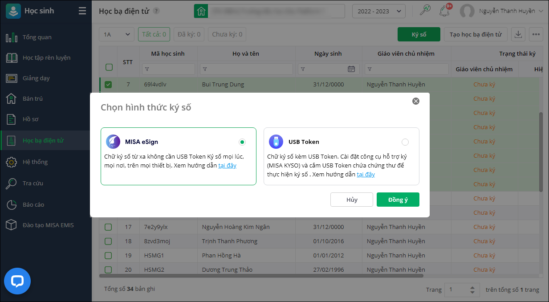
Task: Click the download icon button
Action: (x=518, y=34)
